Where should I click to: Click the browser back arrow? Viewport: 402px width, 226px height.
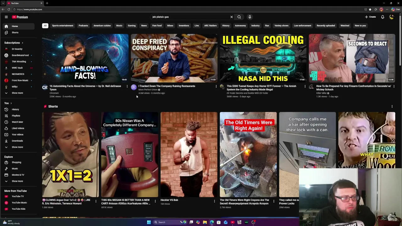tap(3, 9)
